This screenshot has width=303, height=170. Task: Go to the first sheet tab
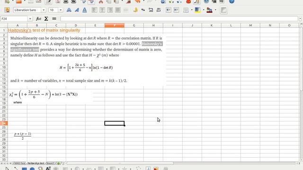coord(1,163)
